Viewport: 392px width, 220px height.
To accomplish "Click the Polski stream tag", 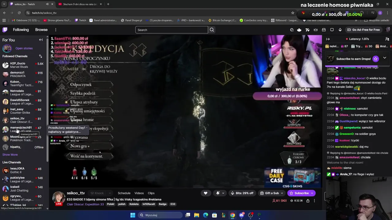I will (x=111, y=204).
